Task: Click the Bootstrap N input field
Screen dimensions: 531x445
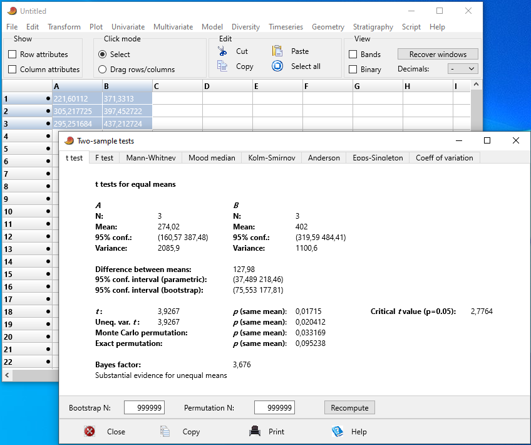Action: coord(144,408)
